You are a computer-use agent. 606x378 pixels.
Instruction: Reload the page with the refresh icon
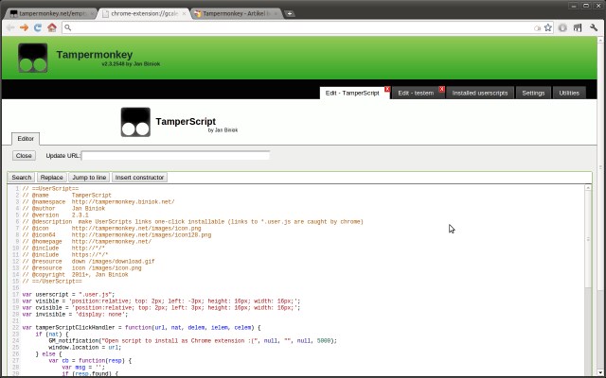pyautogui.click(x=38, y=27)
